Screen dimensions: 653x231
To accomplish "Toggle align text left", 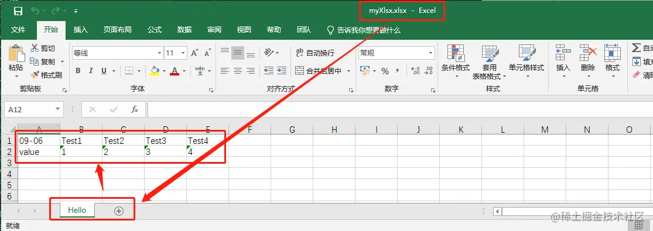I will [x=225, y=71].
